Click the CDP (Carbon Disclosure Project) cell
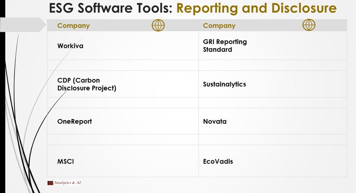 [123, 84]
